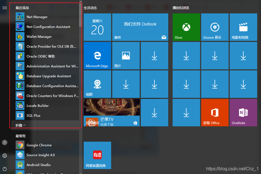
Task: Open the 电影和电视 tile
Action: tap(243, 27)
